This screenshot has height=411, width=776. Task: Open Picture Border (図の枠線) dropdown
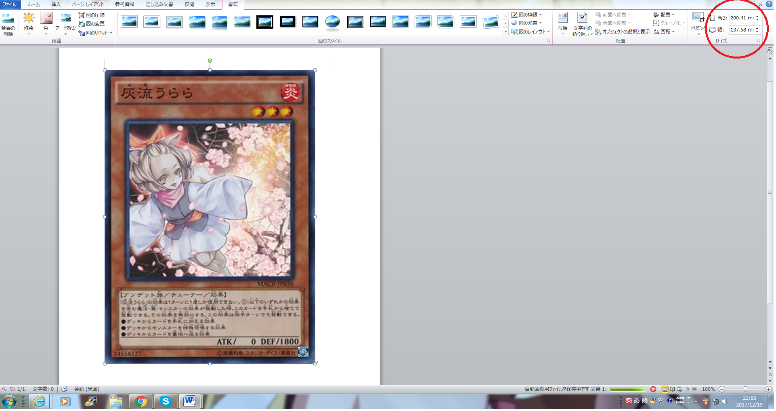point(526,15)
